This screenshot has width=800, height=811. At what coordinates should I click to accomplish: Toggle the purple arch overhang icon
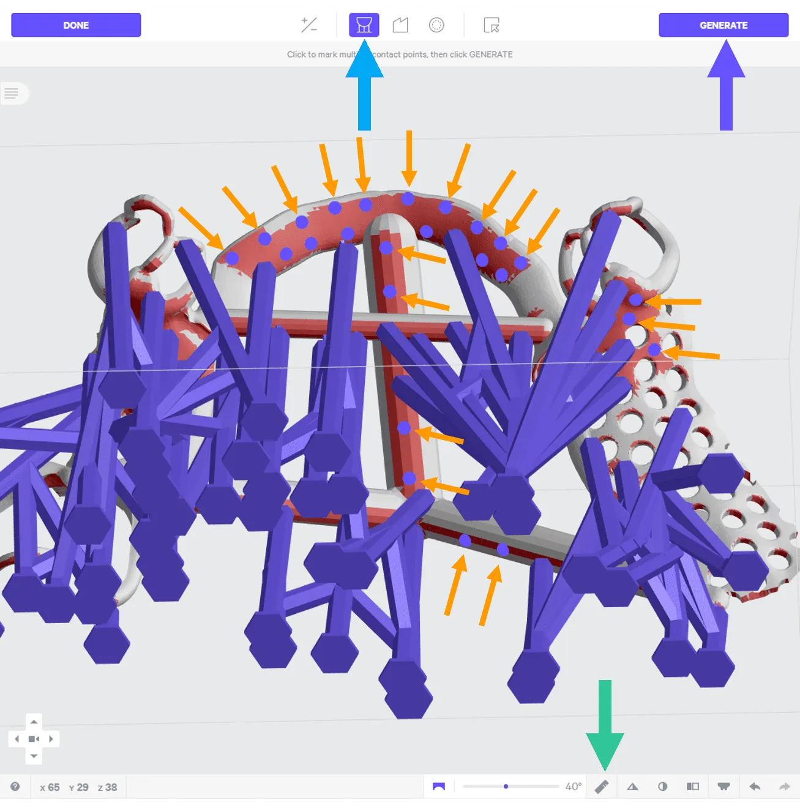pyautogui.click(x=439, y=787)
